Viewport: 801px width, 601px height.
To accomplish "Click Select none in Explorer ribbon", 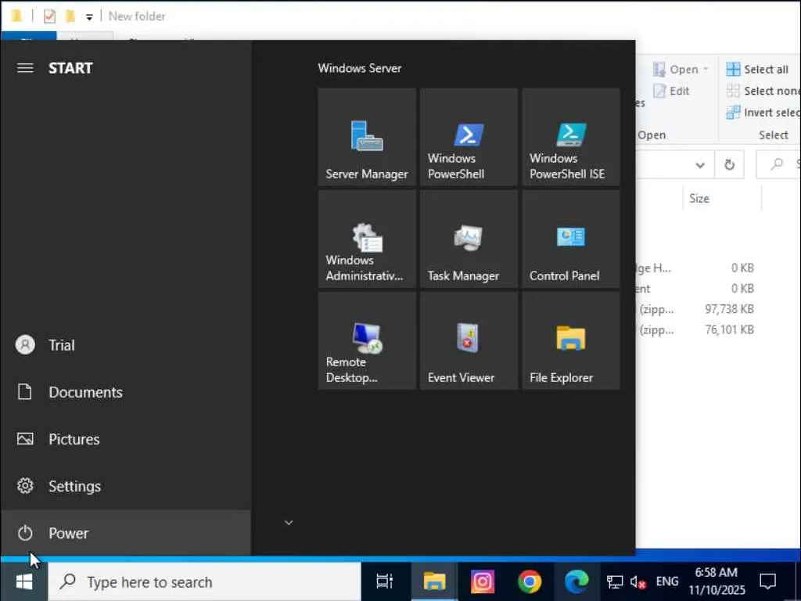I will click(763, 91).
